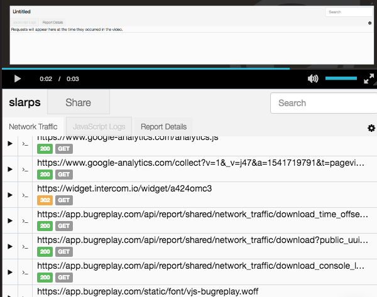Image resolution: width=377 pixels, height=297 pixels.
Task: Click GET badge of download?public_uui request
Action: tap(64, 252)
